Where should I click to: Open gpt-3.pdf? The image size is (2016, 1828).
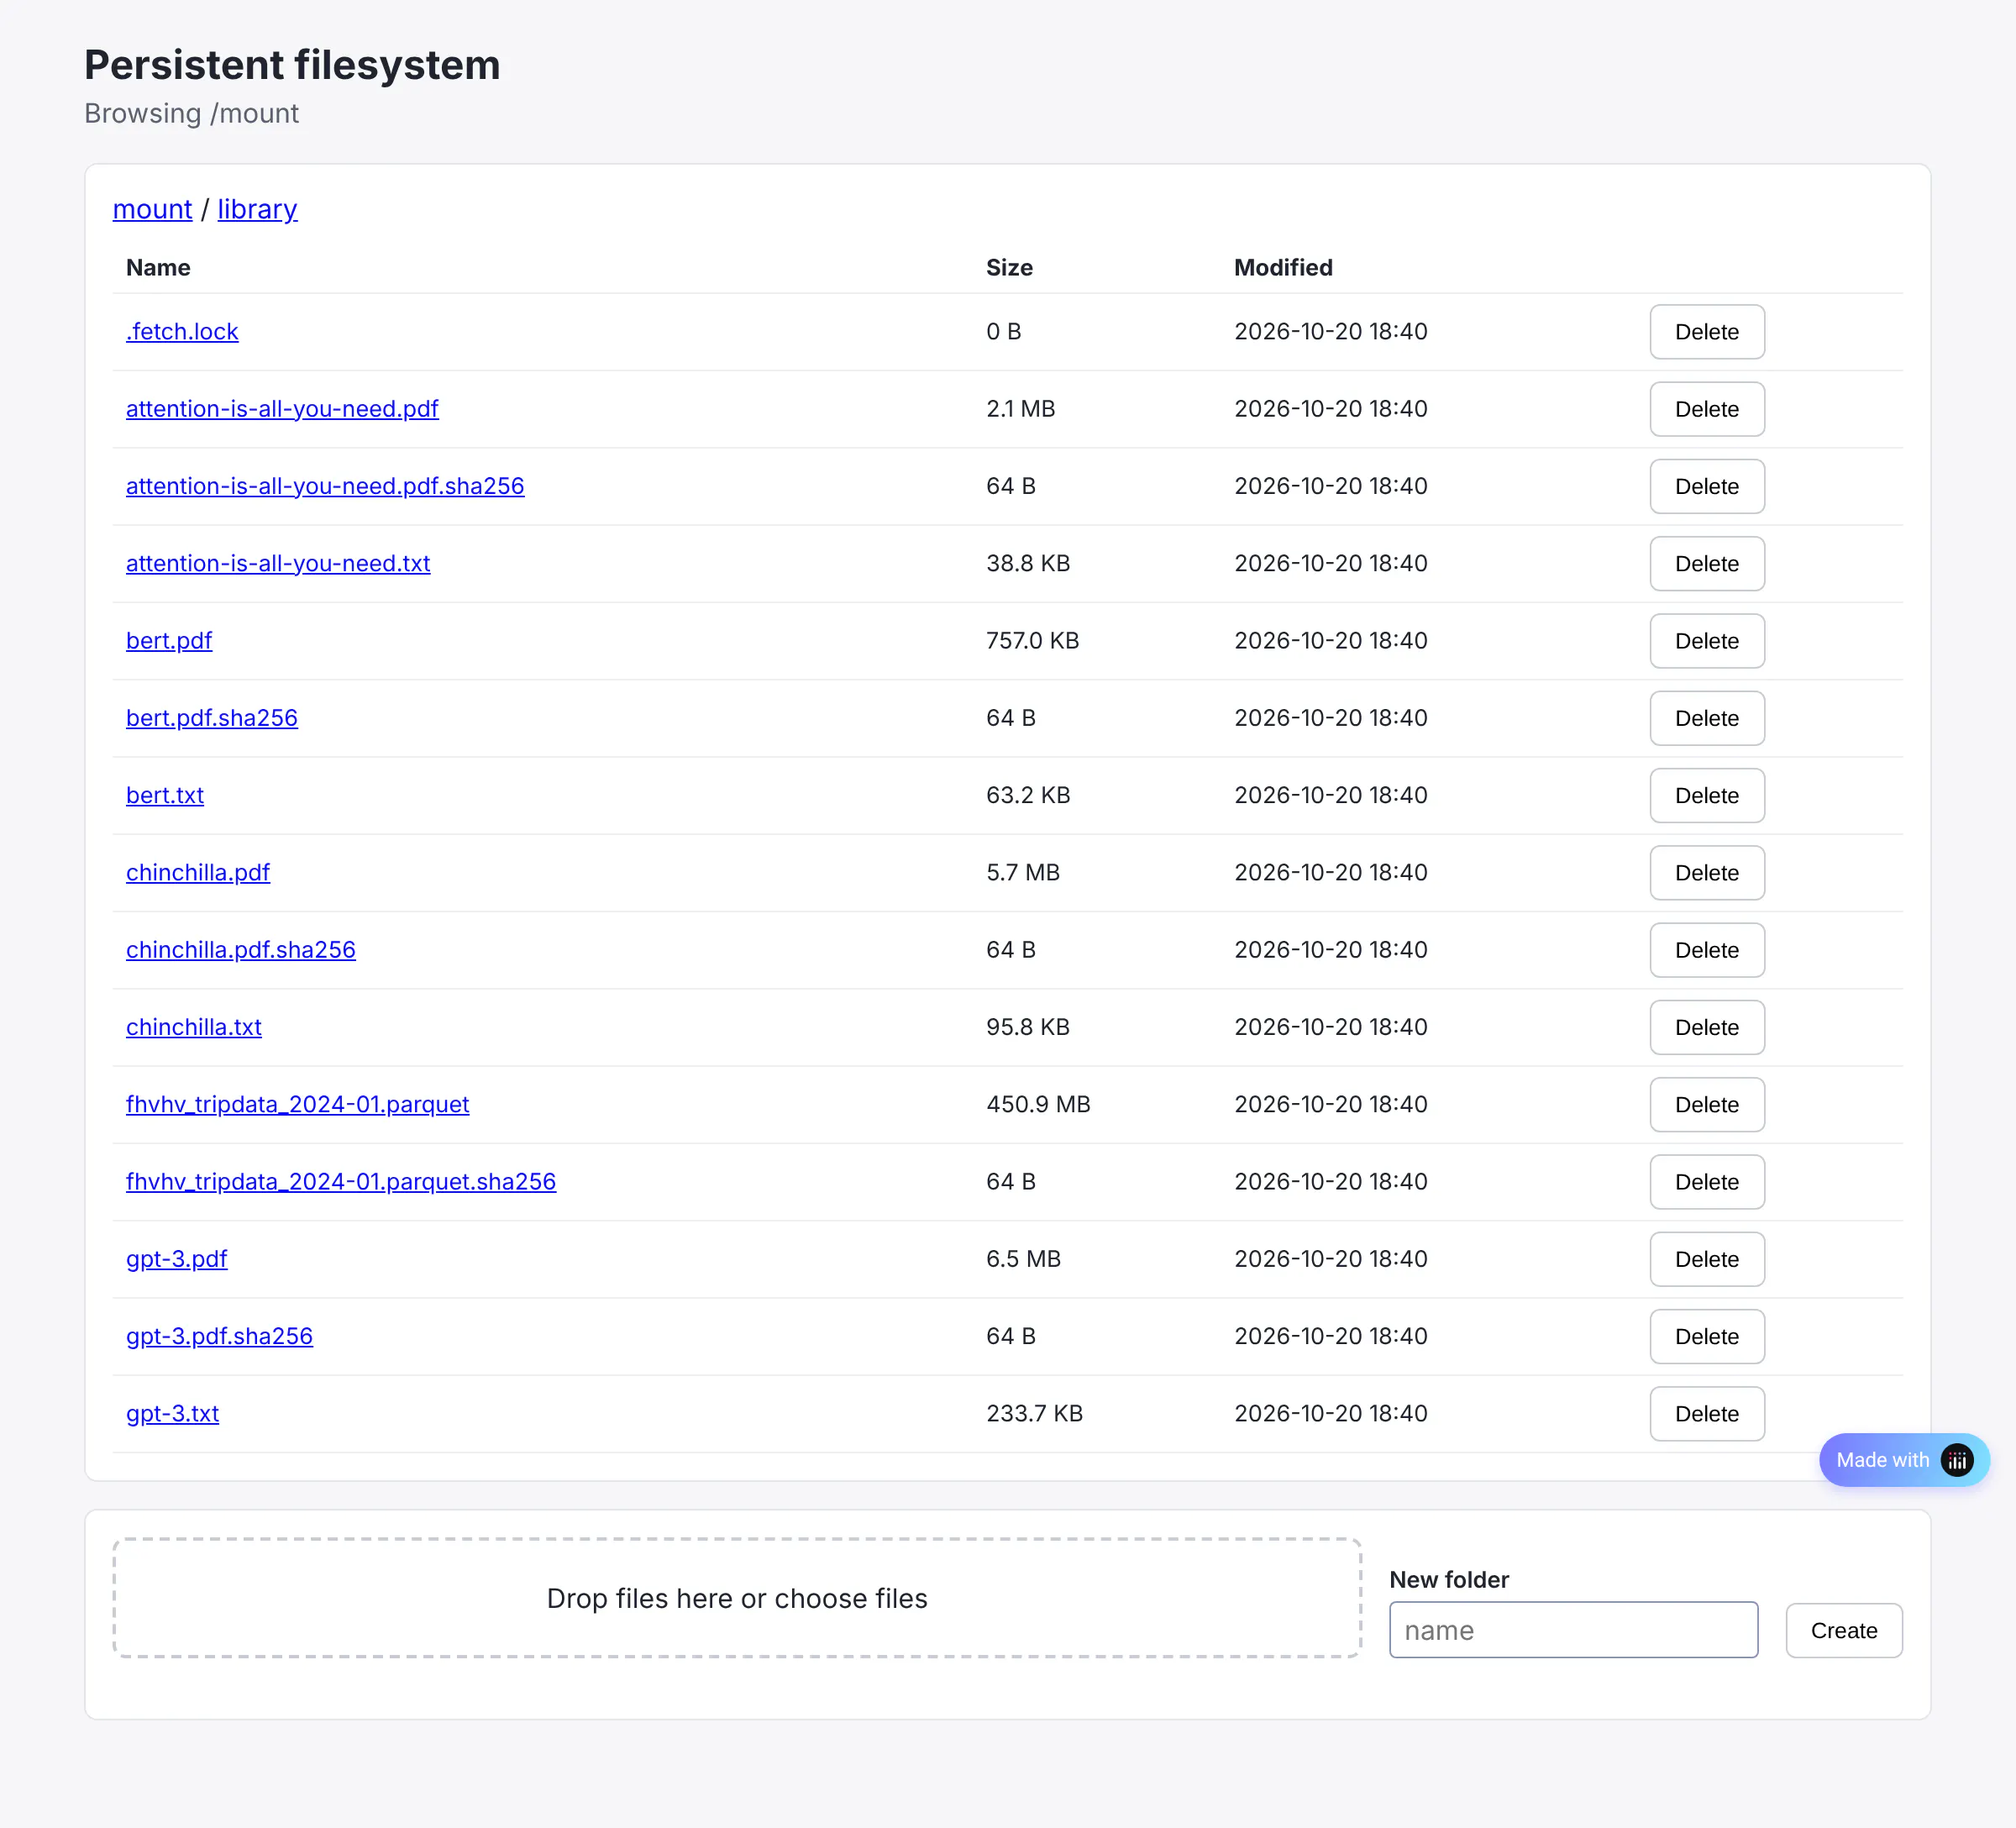pos(177,1259)
